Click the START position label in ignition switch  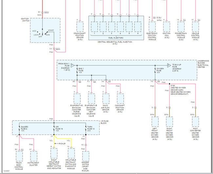pos(51,30)
